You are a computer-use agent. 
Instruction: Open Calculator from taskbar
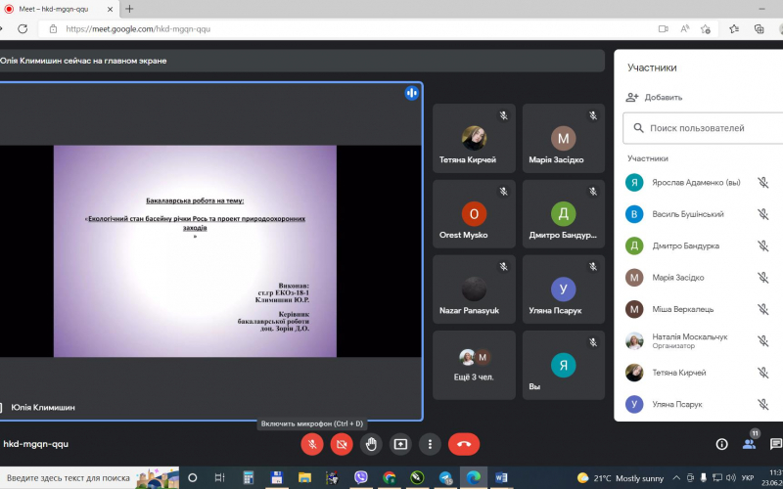coord(249,478)
